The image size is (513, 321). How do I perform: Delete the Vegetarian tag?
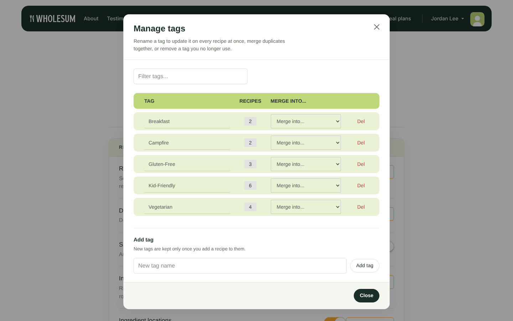[x=361, y=207]
